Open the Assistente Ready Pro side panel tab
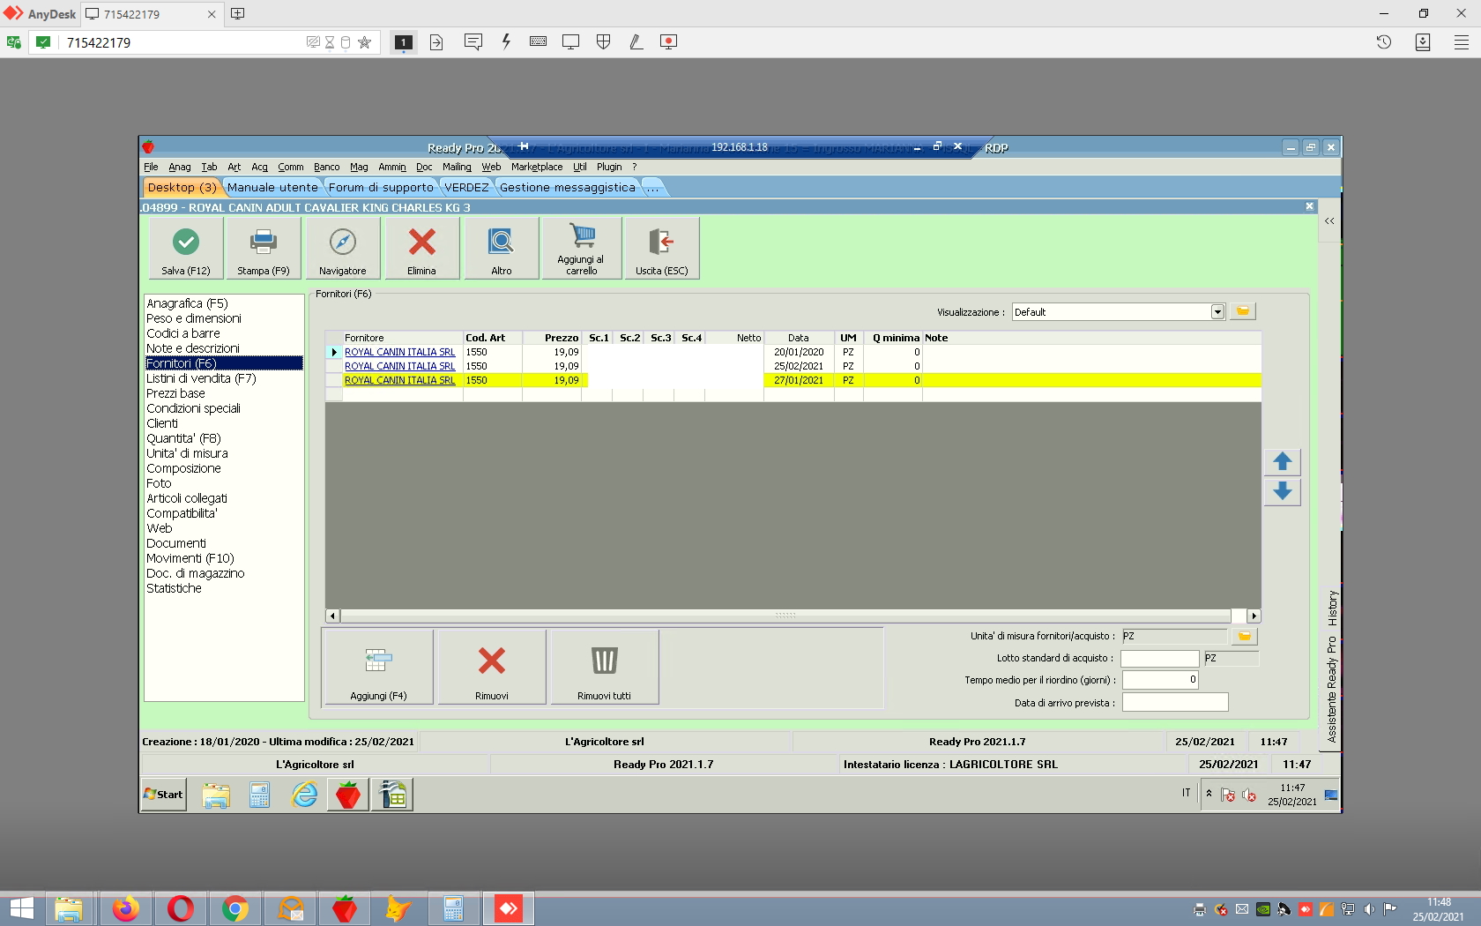 point(1332,689)
